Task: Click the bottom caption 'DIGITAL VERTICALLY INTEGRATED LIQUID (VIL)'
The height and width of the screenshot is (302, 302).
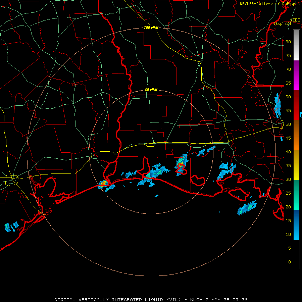Action: pos(118,300)
